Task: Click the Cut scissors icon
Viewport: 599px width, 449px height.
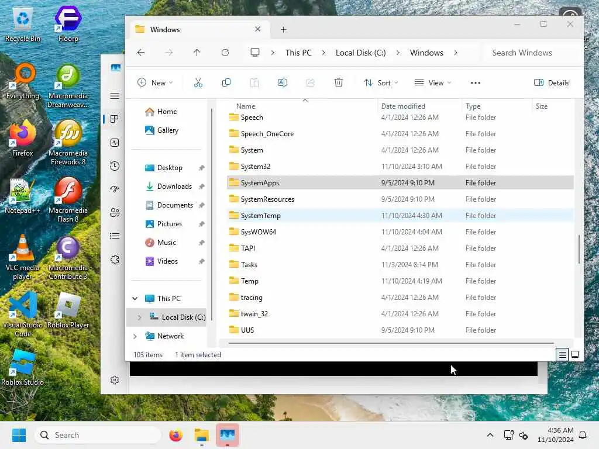Action: pyautogui.click(x=198, y=82)
